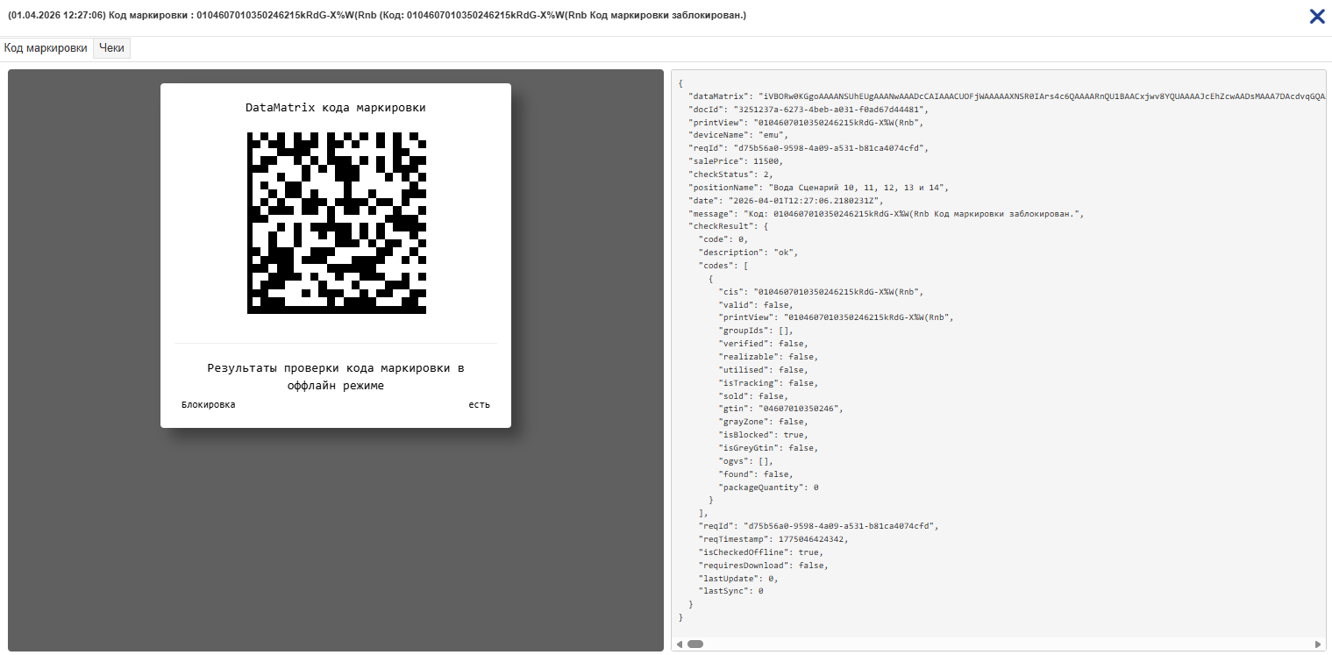Click the 'DataMatrix кода маркировки' heading
This screenshot has height=655, width=1332.
(x=336, y=108)
